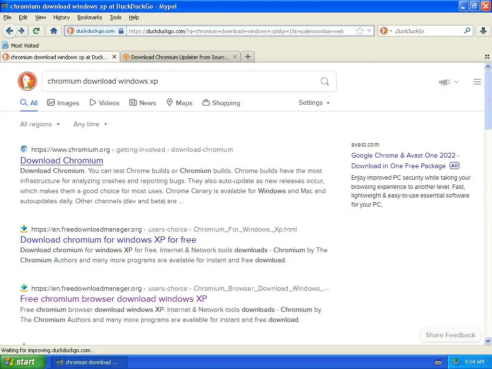Close the Download Chromium Updater tab
This screenshot has width=492, height=369.
(x=234, y=57)
